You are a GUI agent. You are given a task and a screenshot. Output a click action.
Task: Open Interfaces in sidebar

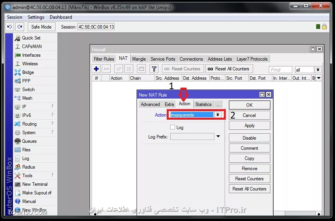point(31,55)
